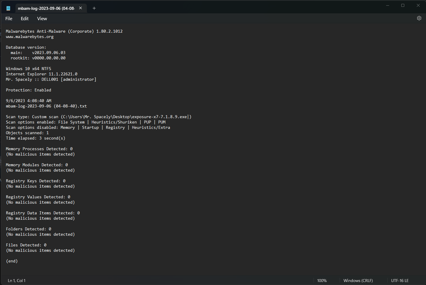Click the 'Files Detected: 0' line
Viewport: 426px width, 285px height.
click(26, 245)
